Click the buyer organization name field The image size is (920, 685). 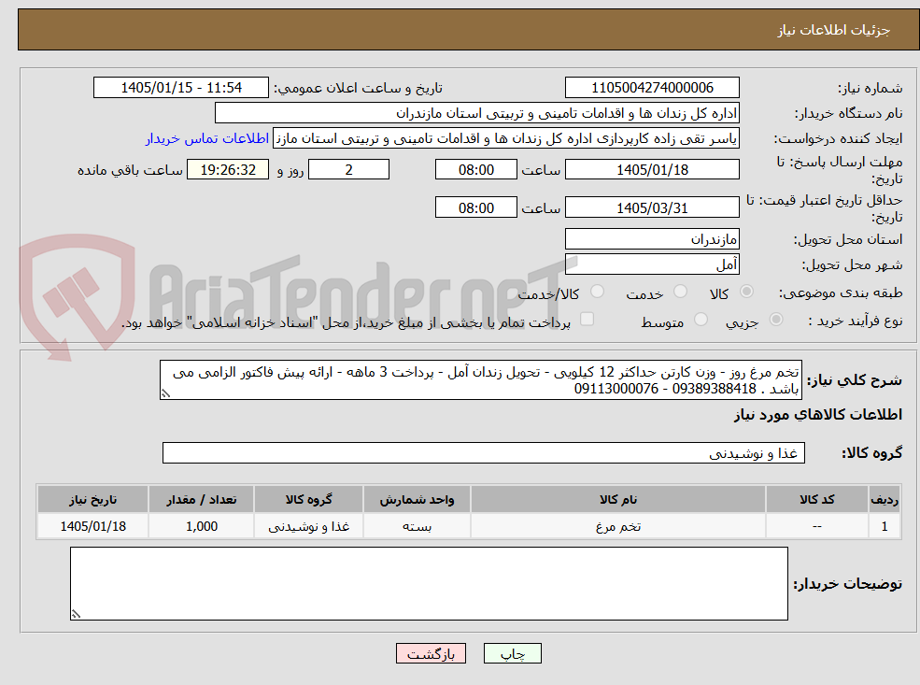[x=477, y=113]
